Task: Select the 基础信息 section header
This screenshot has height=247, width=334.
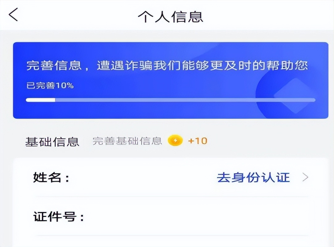Action: (52, 140)
